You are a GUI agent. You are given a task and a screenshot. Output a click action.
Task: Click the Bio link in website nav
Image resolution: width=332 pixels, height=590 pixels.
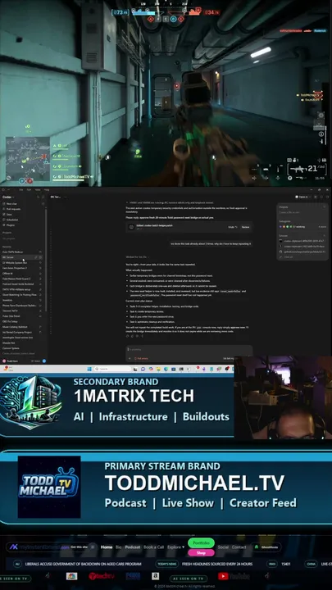[118, 547]
